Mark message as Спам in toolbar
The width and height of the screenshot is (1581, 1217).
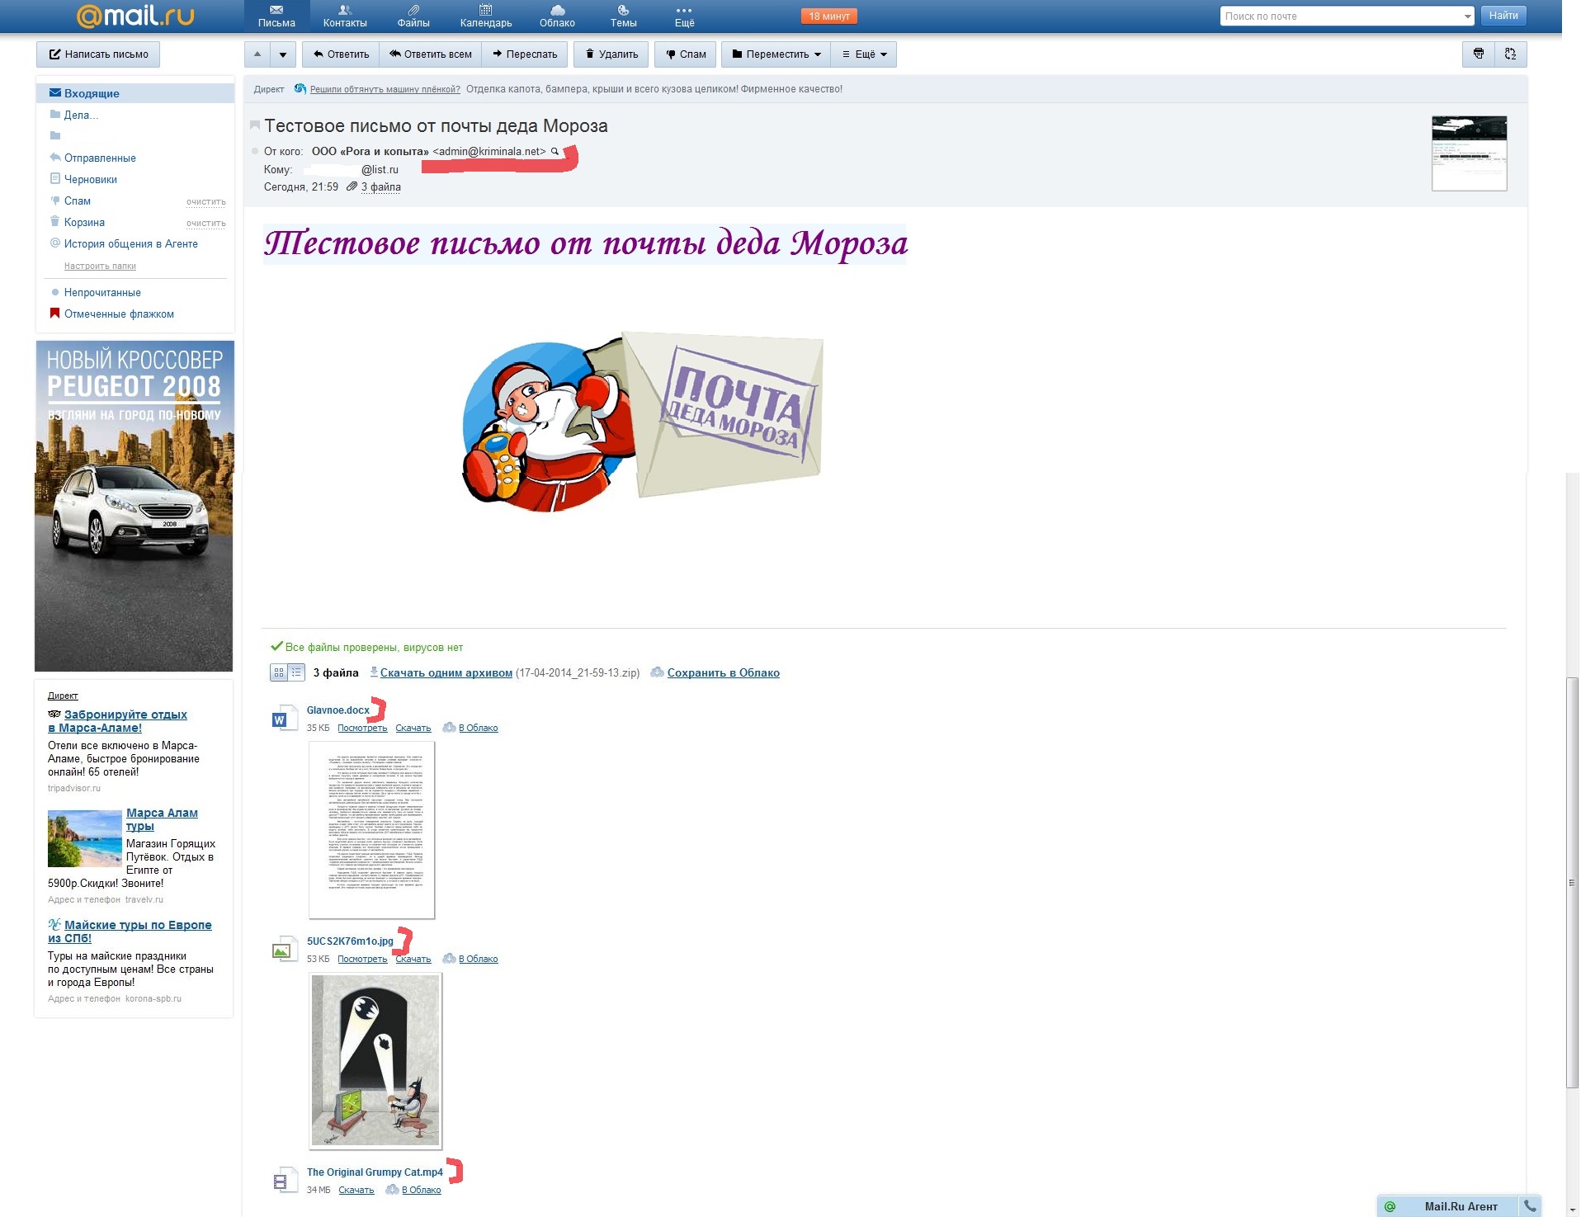pyautogui.click(x=686, y=54)
